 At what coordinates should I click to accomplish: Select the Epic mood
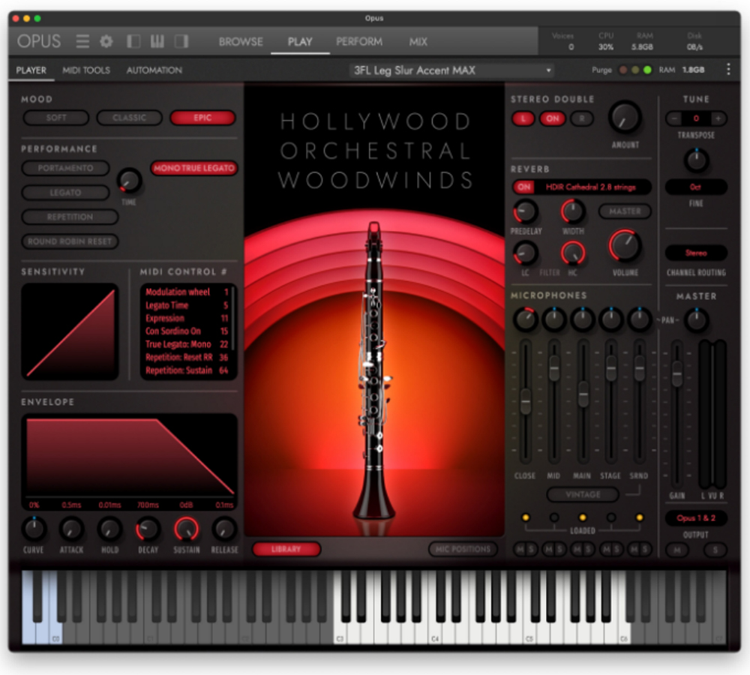pyautogui.click(x=202, y=118)
